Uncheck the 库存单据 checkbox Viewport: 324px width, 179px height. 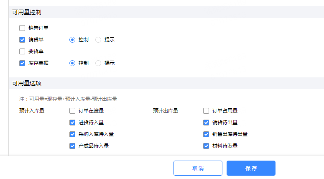22,63
